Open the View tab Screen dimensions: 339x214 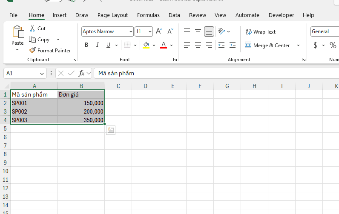tap(220, 15)
